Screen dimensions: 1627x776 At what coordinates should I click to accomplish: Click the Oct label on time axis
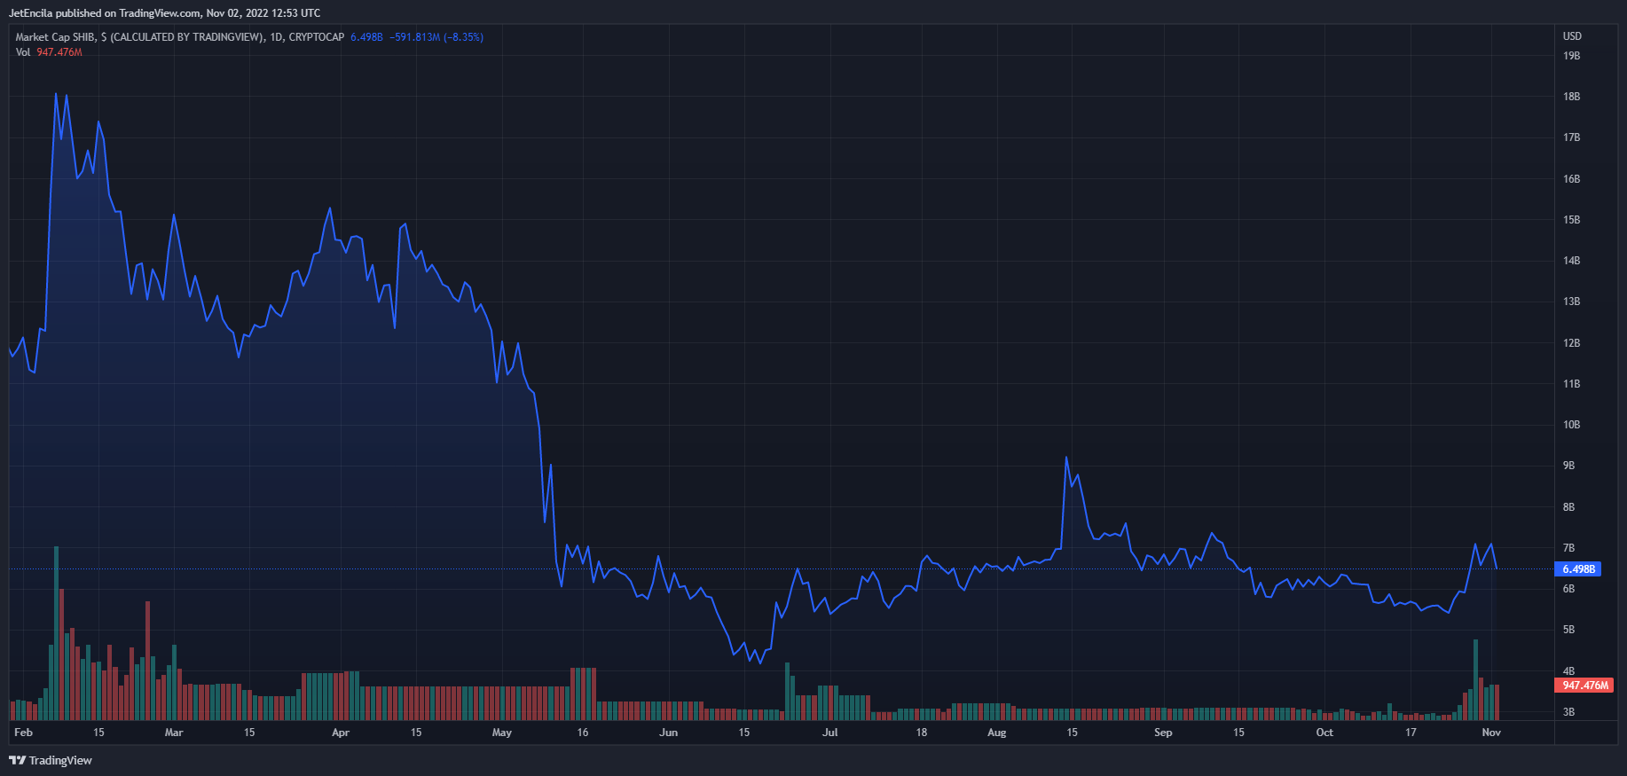1324,733
